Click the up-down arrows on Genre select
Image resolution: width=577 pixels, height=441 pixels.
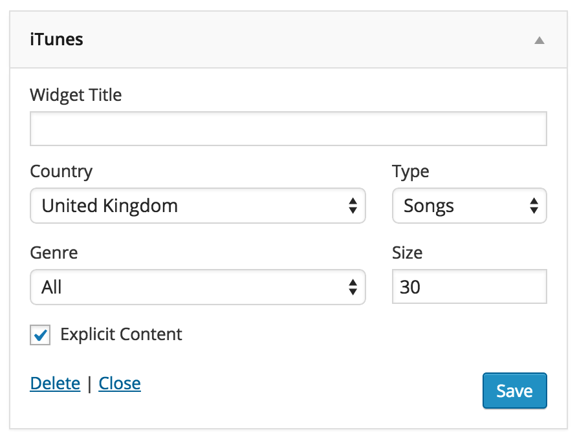[x=353, y=287]
